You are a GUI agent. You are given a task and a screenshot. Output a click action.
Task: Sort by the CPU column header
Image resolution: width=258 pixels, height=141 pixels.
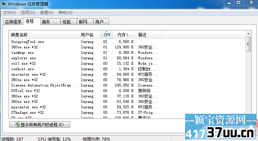[x=107, y=35]
